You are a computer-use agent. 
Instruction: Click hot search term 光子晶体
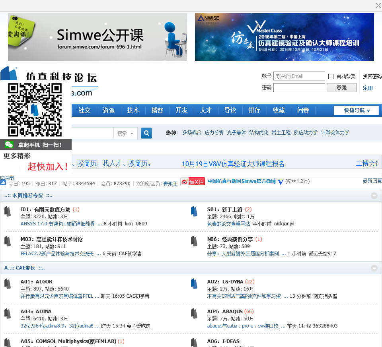[x=236, y=133]
